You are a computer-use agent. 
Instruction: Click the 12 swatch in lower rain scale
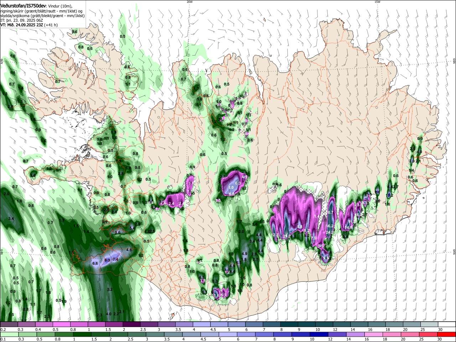point(337,334)
